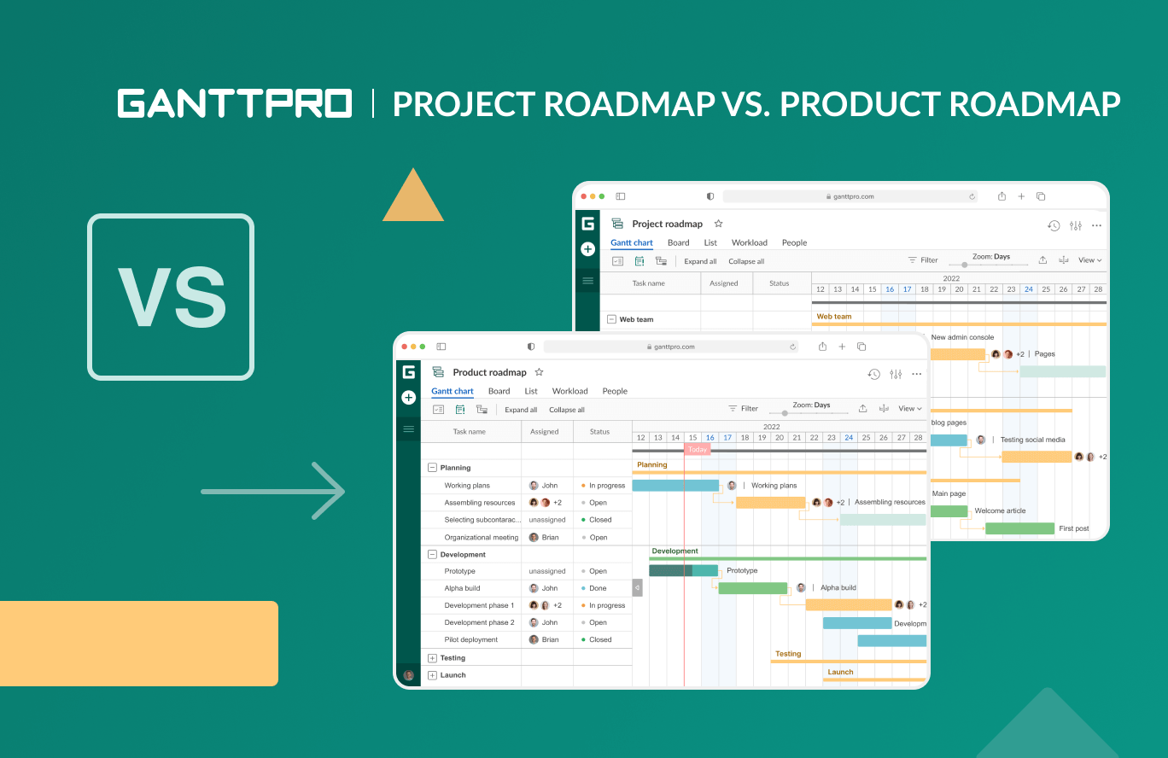Image resolution: width=1168 pixels, height=758 pixels.
Task: Toggle browser sidebar icon in Product roadmap window
Action: pyautogui.click(x=441, y=347)
